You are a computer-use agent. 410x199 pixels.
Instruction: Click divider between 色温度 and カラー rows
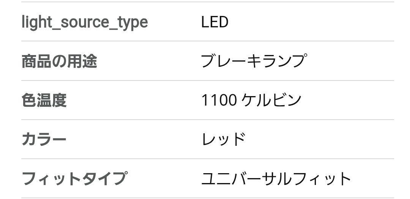207,120
